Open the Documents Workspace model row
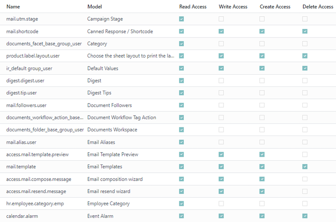The height and width of the screenshot is (222, 336). [x=168, y=130]
